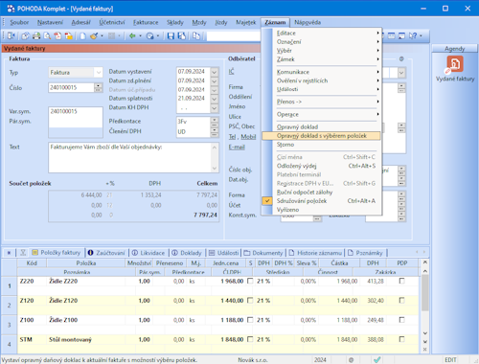Click the Var.sym. field 240100015
The width and height of the screenshot is (479, 364).
pos(76,111)
